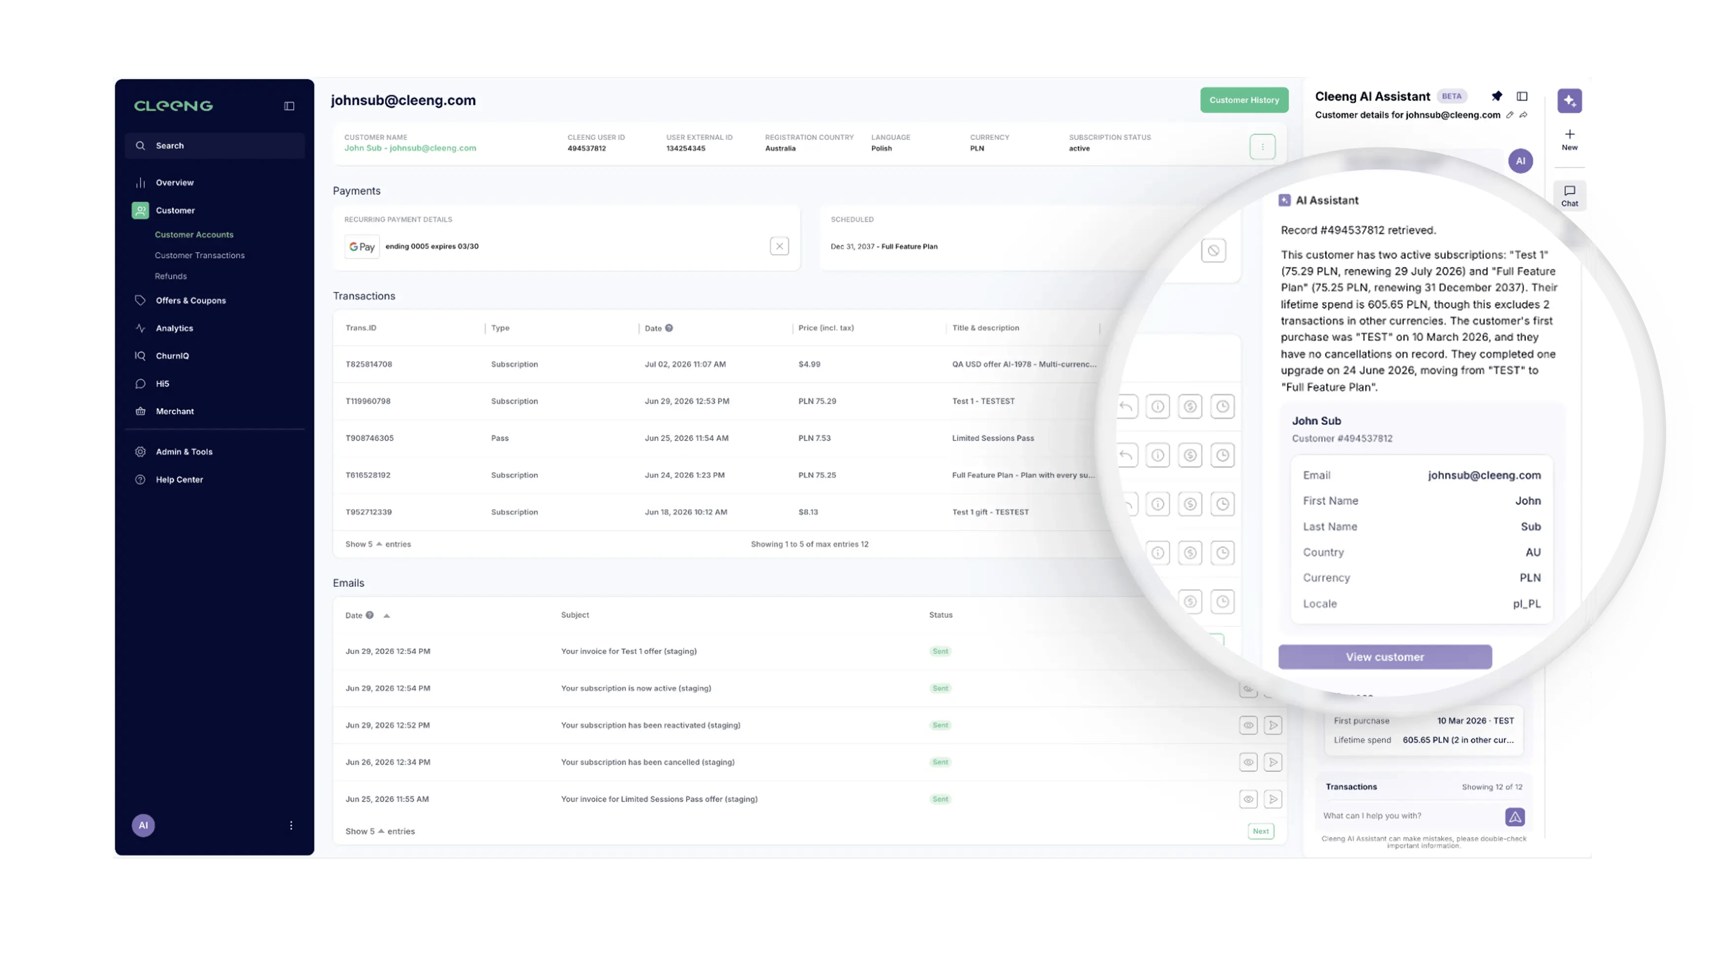Click the View customer button
1714x969 pixels.
click(1384, 657)
